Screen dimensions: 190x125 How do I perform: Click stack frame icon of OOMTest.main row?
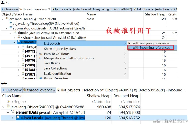[11, 27]
